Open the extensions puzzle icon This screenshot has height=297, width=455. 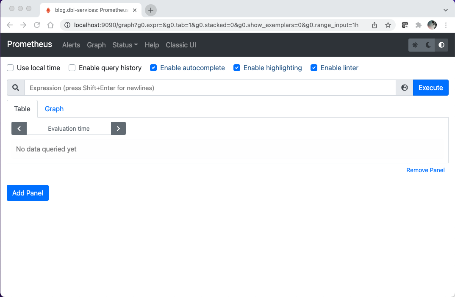(419, 25)
